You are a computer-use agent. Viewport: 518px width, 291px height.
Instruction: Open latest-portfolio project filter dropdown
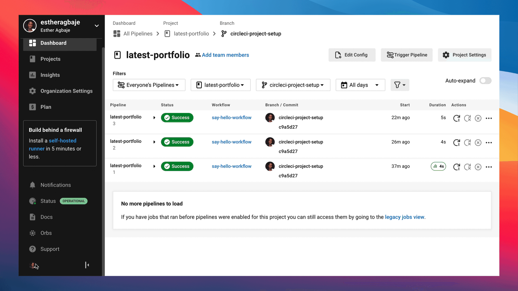[220, 85]
